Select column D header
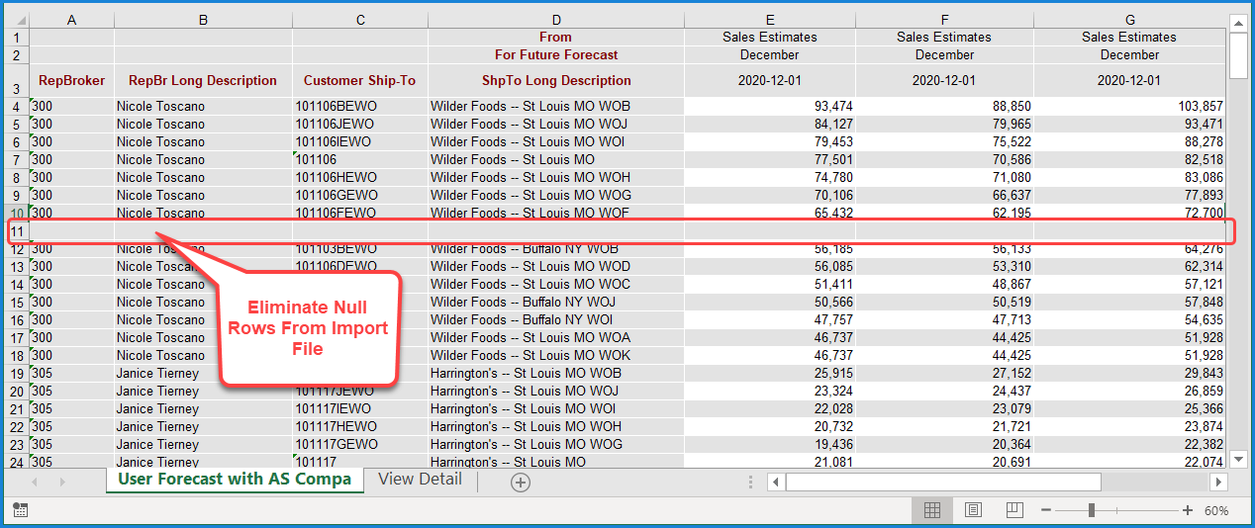Image resolution: width=1255 pixels, height=528 pixels. tap(555, 20)
